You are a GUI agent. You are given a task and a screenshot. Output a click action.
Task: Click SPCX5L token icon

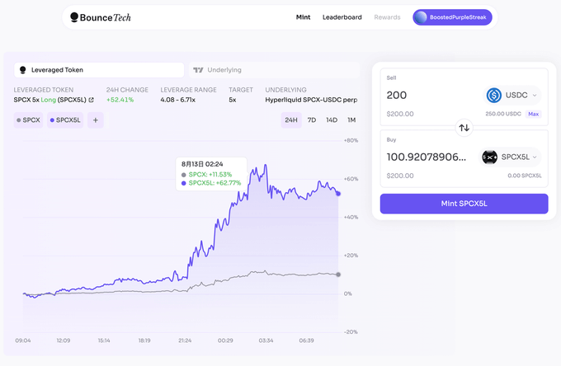(489, 157)
